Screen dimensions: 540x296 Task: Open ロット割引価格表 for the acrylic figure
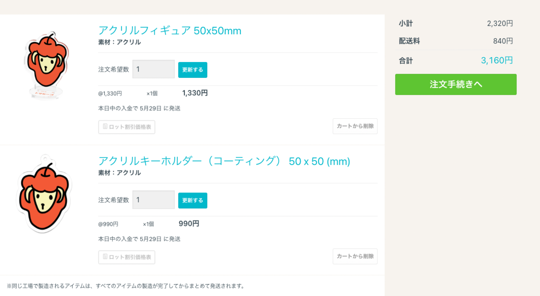[127, 127]
